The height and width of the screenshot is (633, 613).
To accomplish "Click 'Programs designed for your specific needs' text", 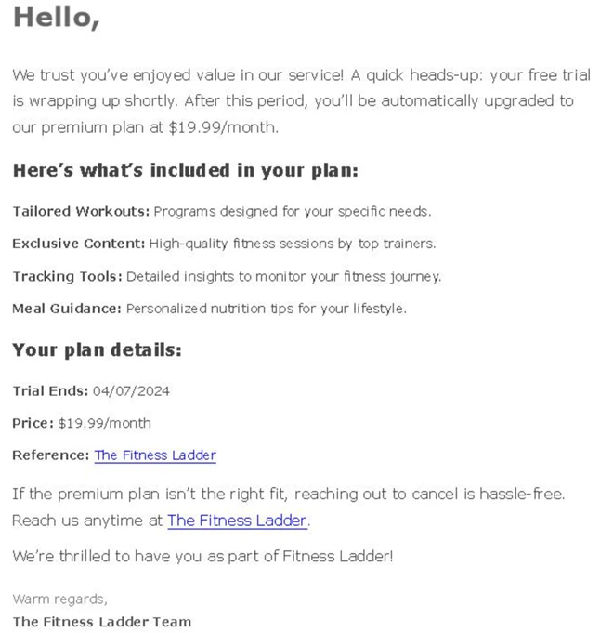I will click(292, 211).
